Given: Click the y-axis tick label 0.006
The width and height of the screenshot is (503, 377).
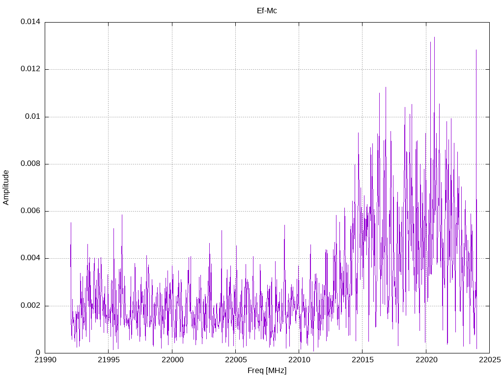Looking at the screenshot, I should tap(30, 211).
